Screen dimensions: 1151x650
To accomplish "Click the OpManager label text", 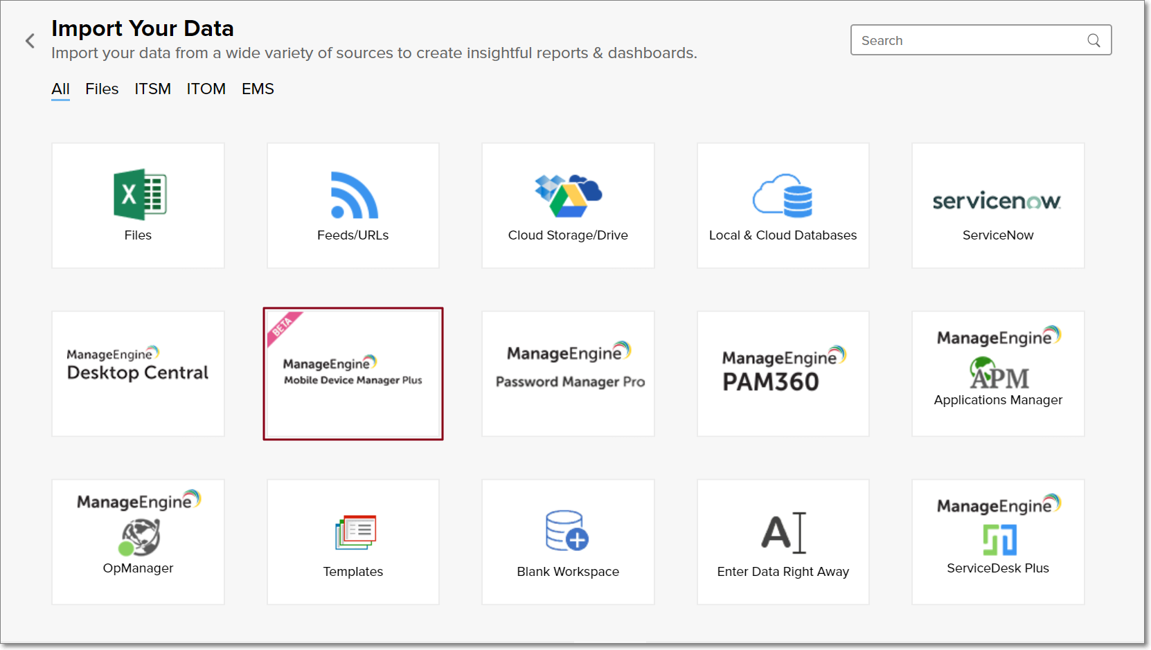I will point(138,568).
